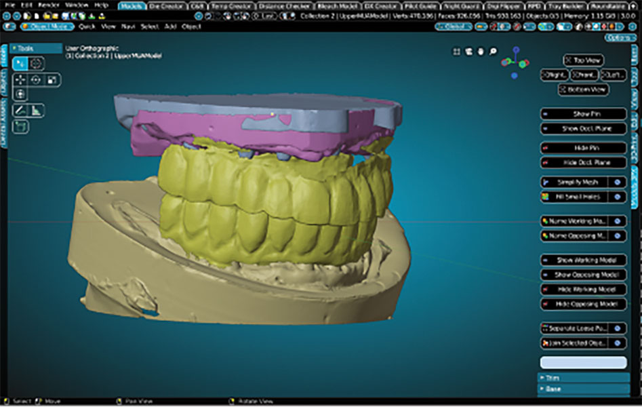Viewport: 642px width, 407px height.
Task: Select the Select Box tool
Action: tap(20, 64)
